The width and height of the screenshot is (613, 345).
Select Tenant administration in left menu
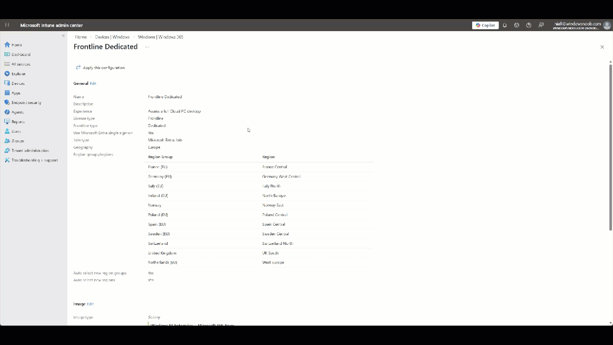click(x=30, y=150)
